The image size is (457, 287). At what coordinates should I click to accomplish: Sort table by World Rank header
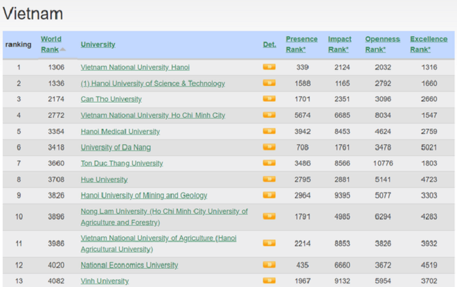(x=51, y=44)
